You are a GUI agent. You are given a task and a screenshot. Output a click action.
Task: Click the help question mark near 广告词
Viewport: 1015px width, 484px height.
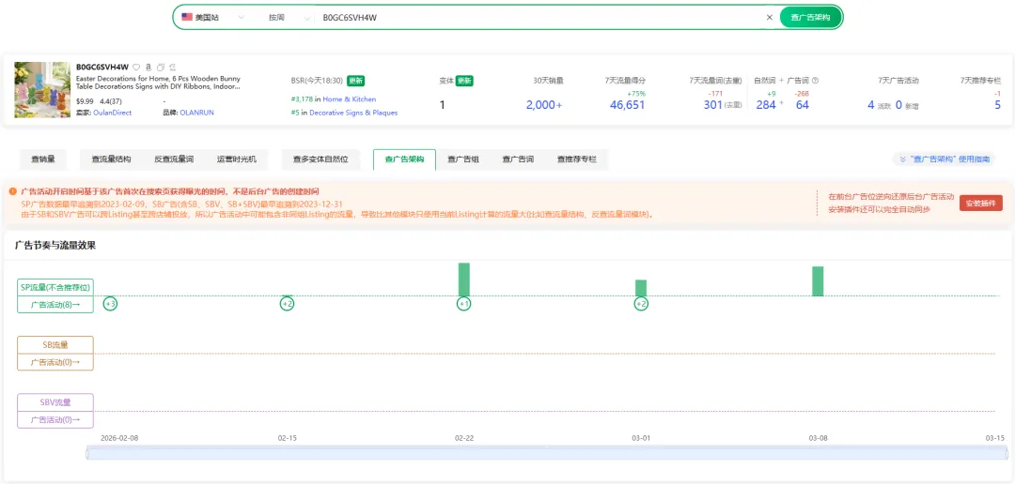pos(815,81)
